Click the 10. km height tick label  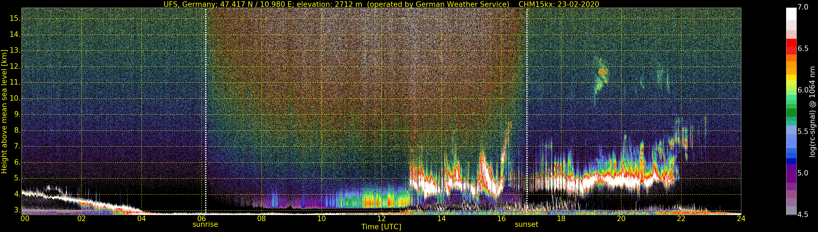click(x=15, y=99)
